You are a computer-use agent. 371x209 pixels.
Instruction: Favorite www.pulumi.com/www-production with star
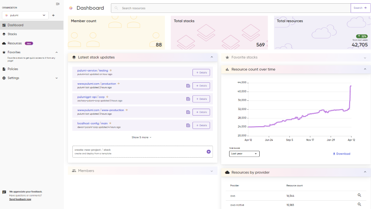pos(127,110)
